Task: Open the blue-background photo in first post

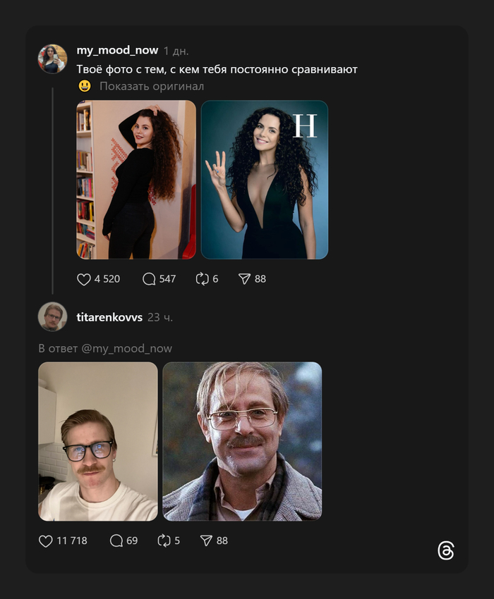Action: point(265,180)
